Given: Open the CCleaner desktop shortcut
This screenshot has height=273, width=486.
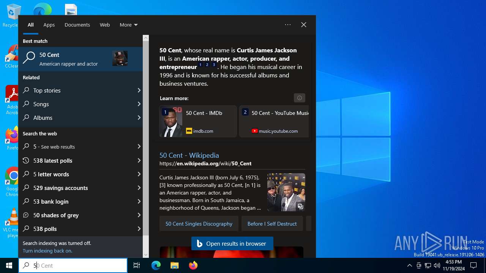Looking at the screenshot, I should click(11, 57).
